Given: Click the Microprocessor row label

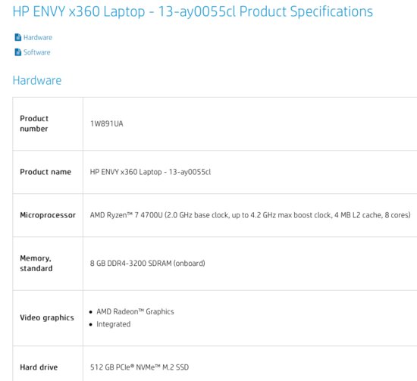Looking at the screenshot, I should coord(48,215).
